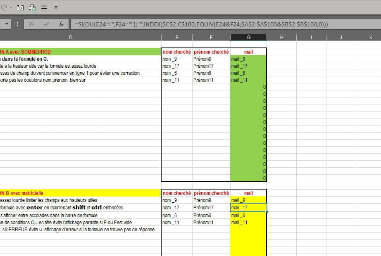Select column G header

point(249,38)
